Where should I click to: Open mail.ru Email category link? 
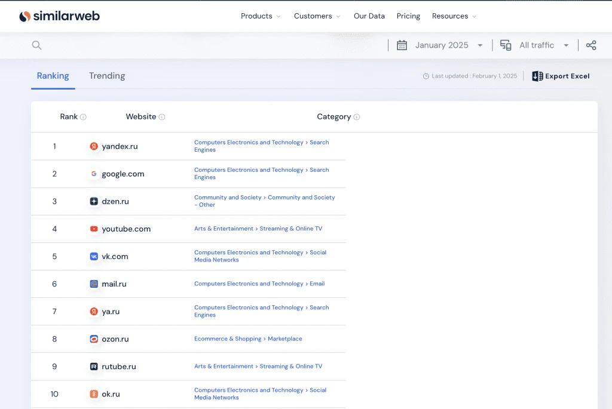pos(259,284)
